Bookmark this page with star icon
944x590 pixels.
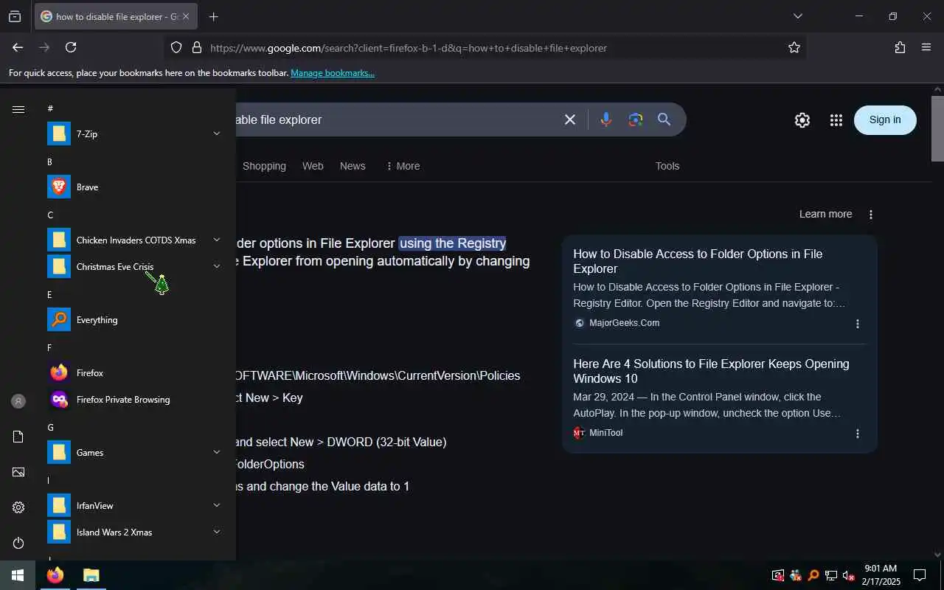pos(794,47)
